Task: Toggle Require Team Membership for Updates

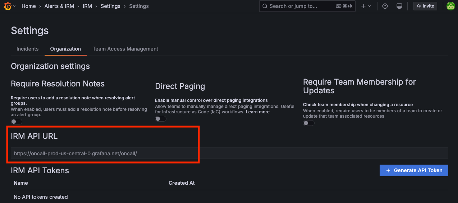Action: click(309, 123)
